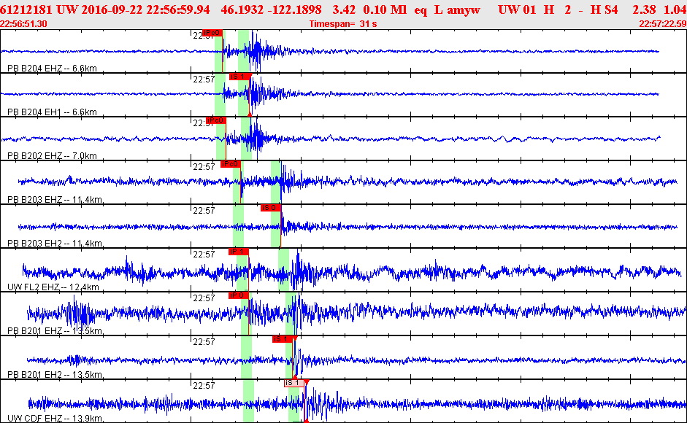Image resolution: width=687 pixels, height=423 pixels.
Task: Click the origin time 2016-09-22 22:56:59.94
Action: (145, 9)
